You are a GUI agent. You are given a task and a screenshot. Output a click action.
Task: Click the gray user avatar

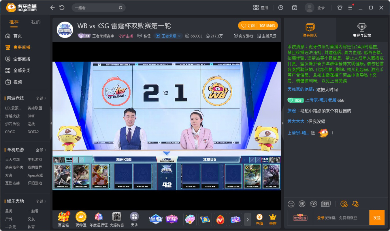point(309,8)
